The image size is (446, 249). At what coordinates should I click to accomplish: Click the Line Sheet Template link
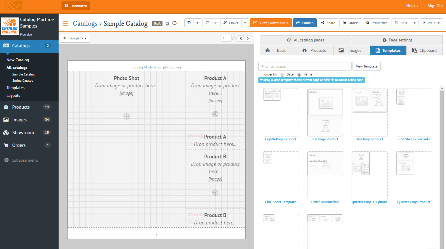(281, 202)
